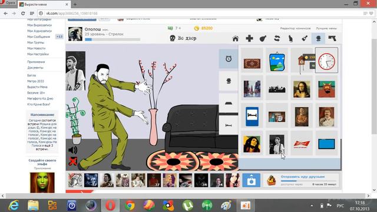Open Internet Explorer from taskbar
Viewport: 377px width, 212px height.
coord(14,206)
